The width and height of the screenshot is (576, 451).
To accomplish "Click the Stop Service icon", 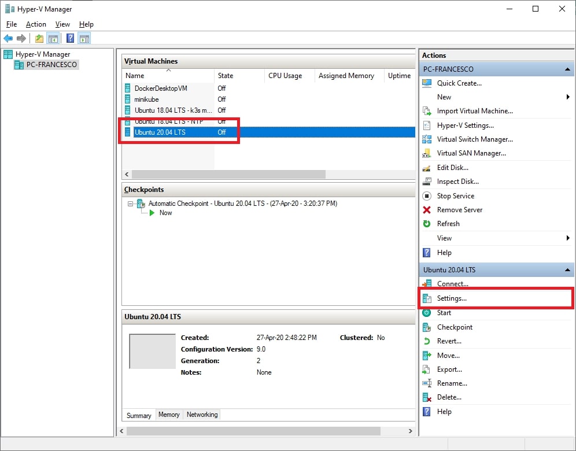I will [427, 196].
